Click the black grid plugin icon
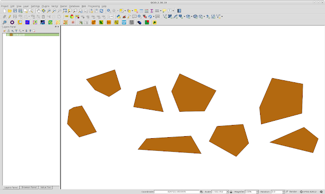The width and height of the screenshot is (325, 194). point(132,22)
